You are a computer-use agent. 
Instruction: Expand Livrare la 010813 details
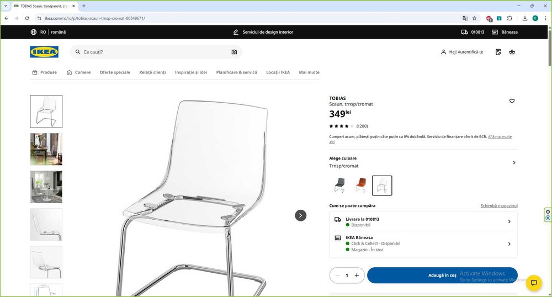click(x=423, y=222)
